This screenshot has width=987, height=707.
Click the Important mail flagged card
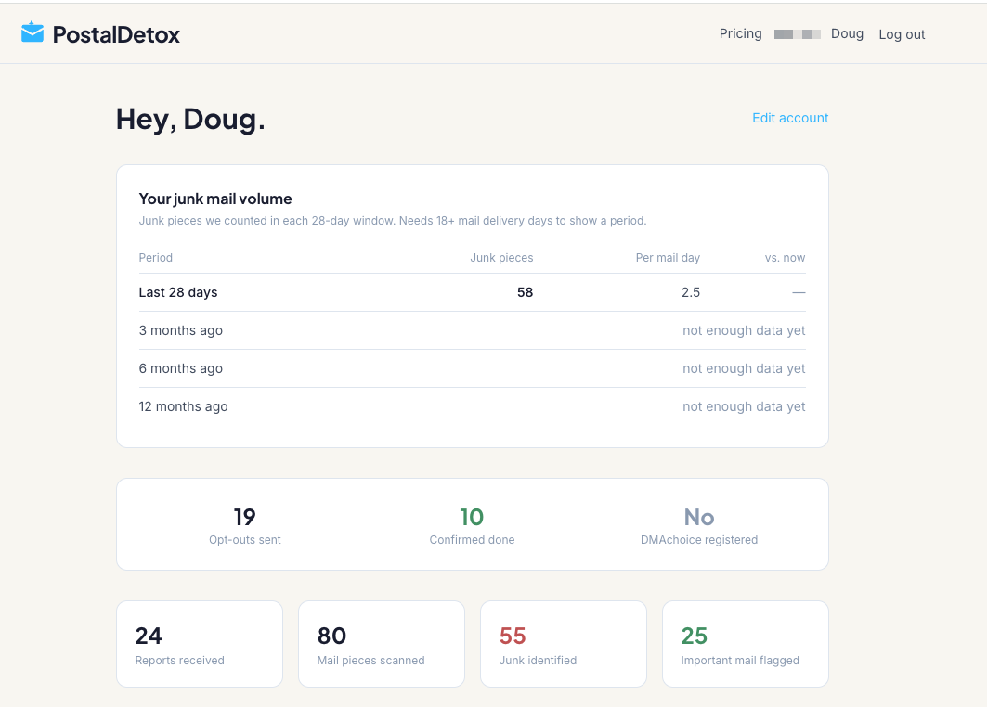(x=745, y=644)
